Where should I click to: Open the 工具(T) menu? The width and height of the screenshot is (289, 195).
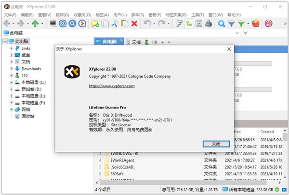(x=197, y=15)
